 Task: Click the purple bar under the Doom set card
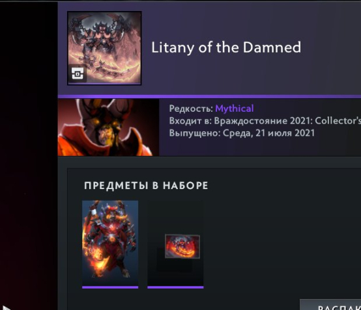[x=110, y=287]
